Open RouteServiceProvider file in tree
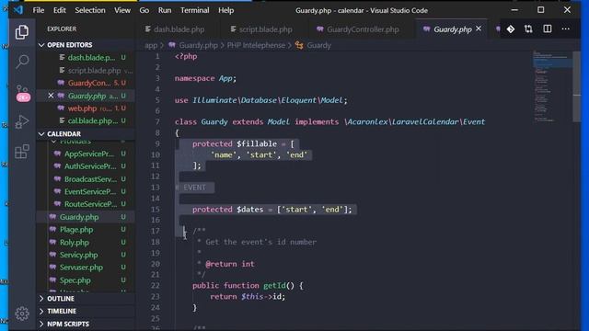This screenshot has width=589, height=331. [90, 204]
